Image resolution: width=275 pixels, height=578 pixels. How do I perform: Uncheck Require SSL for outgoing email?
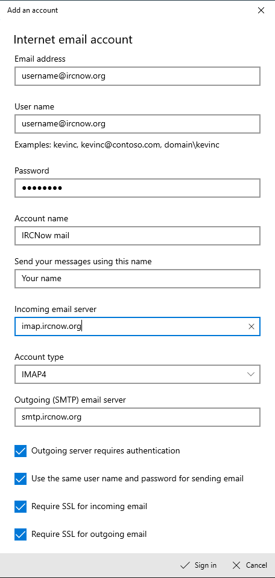[x=21, y=534]
